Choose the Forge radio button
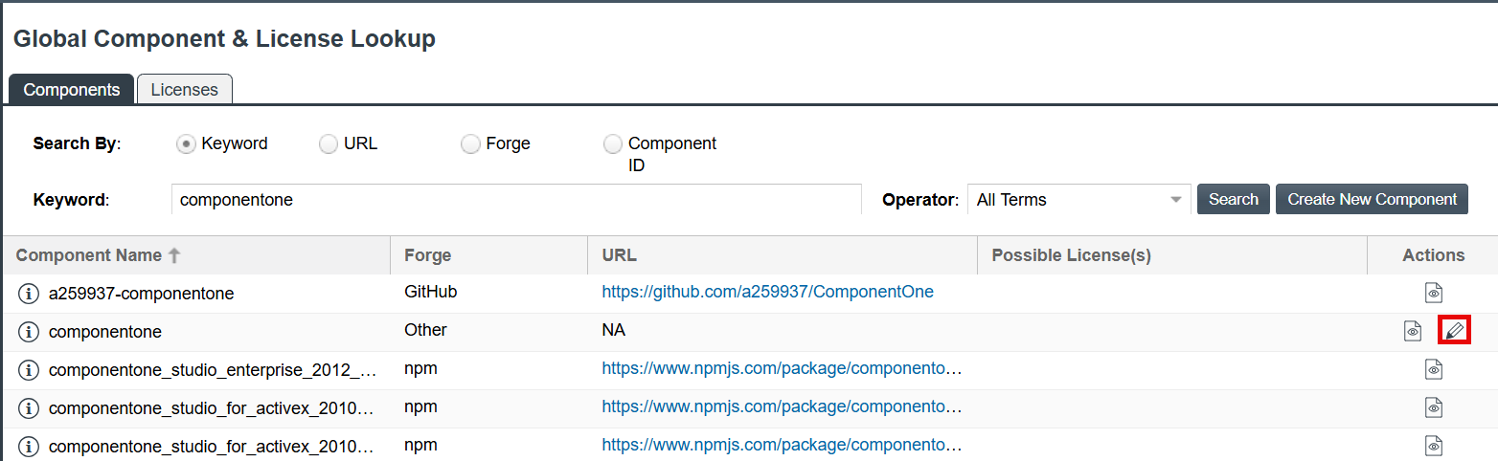The height and width of the screenshot is (461, 1498). 470,143
